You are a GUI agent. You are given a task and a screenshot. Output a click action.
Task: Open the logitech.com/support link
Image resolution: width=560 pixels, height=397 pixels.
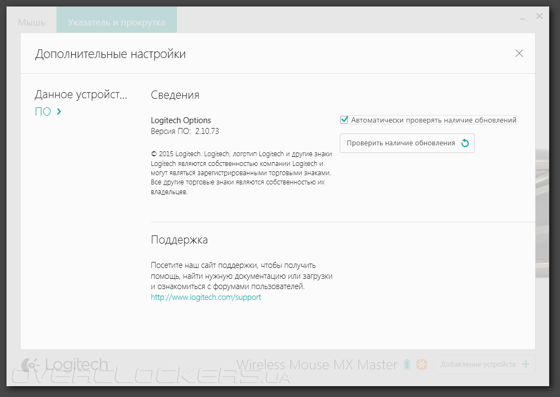[x=206, y=297]
